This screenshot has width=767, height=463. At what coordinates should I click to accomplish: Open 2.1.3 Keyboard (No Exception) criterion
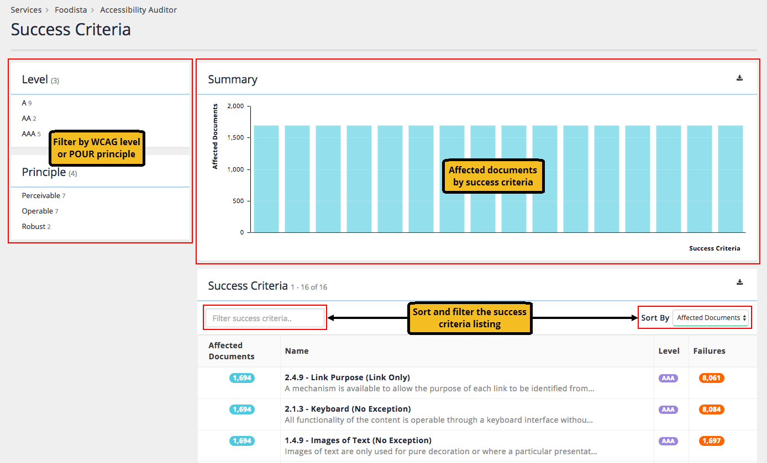pyautogui.click(x=348, y=409)
